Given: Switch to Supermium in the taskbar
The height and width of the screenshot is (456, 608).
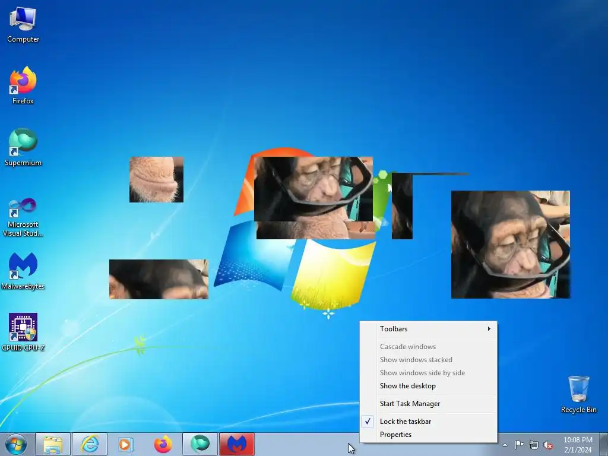Looking at the screenshot, I should click(199, 444).
